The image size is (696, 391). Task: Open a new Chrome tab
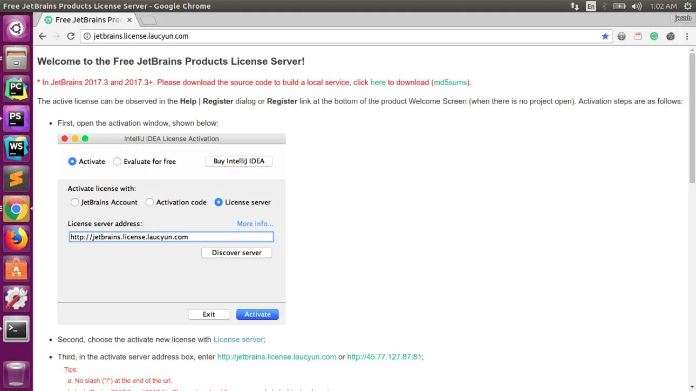click(x=148, y=20)
